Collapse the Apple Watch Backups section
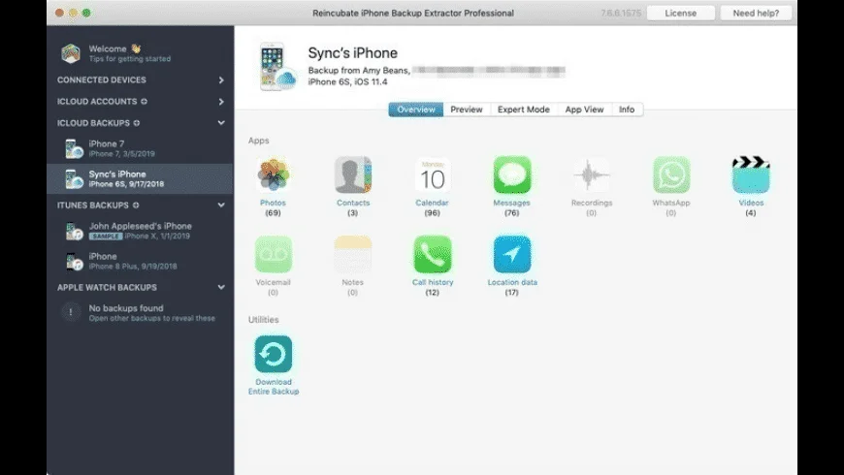Image resolution: width=844 pixels, height=475 pixels. tap(221, 287)
